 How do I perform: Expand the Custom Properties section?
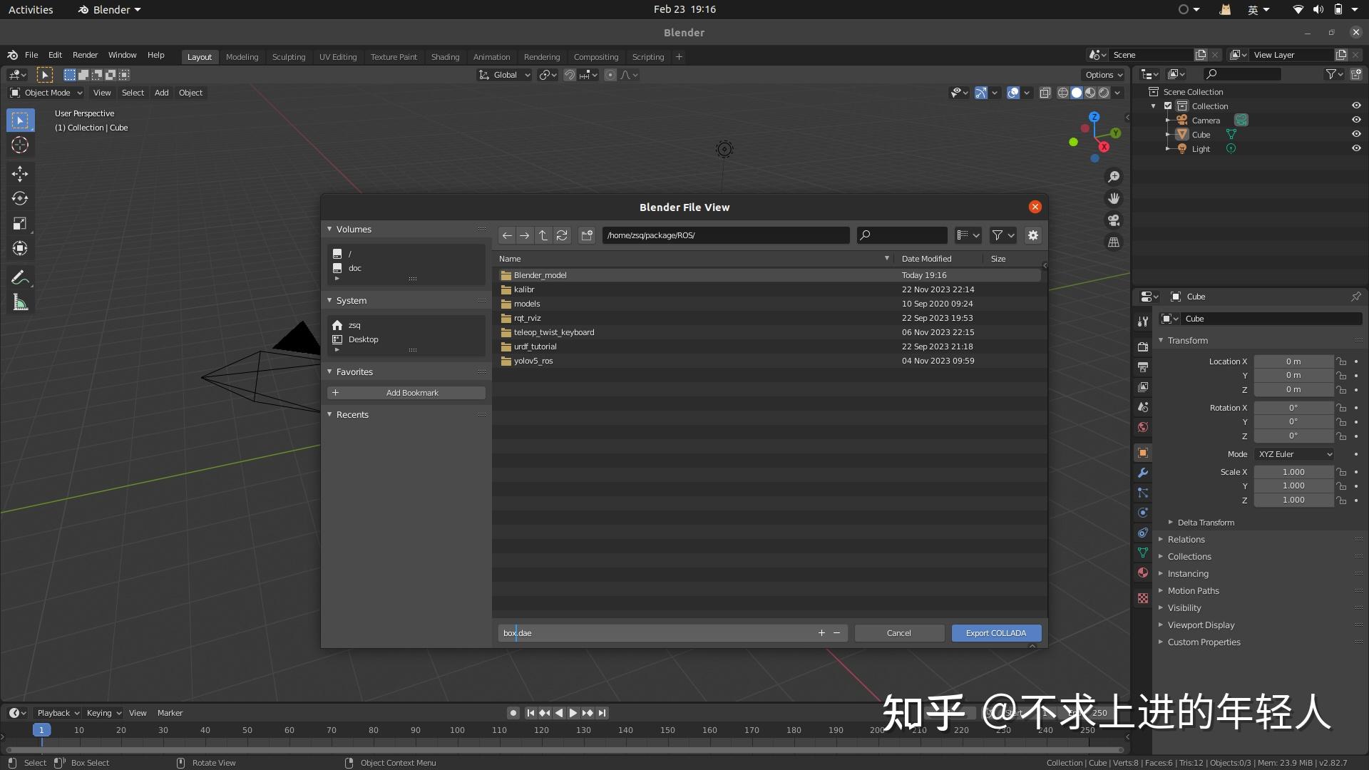click(x=1204, y=642)
